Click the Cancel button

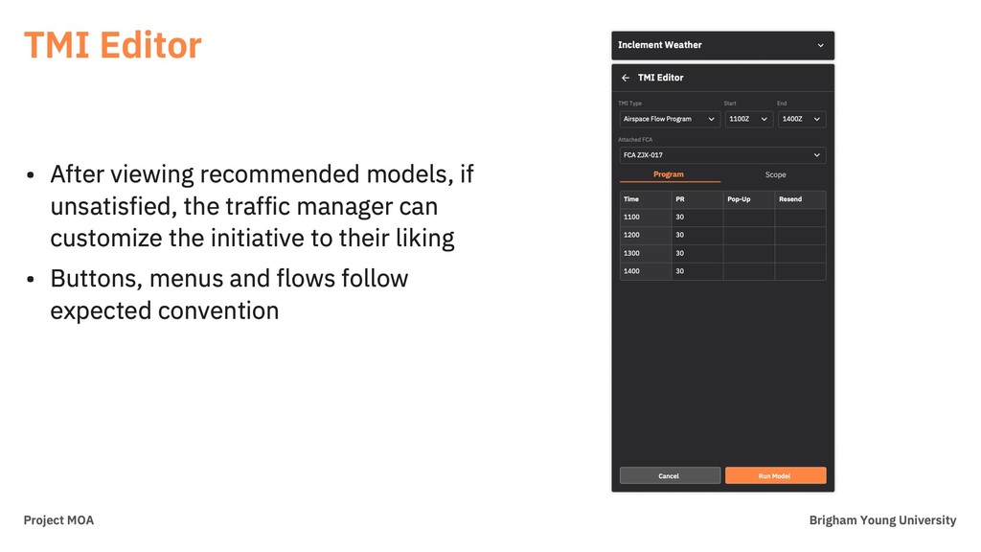coord(670,475)
